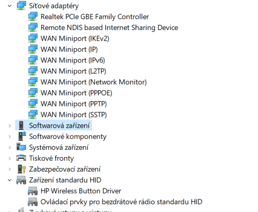Screen dimensions: 258x212
Task: Expand Systémová zařízení category
Action: coord(10,147)
